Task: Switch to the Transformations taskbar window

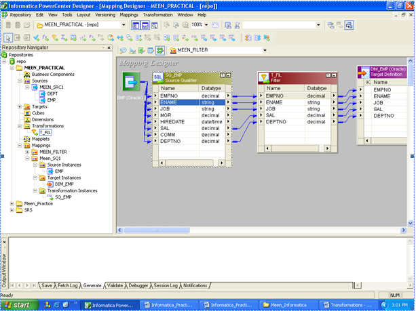Action: coord(347,305)
